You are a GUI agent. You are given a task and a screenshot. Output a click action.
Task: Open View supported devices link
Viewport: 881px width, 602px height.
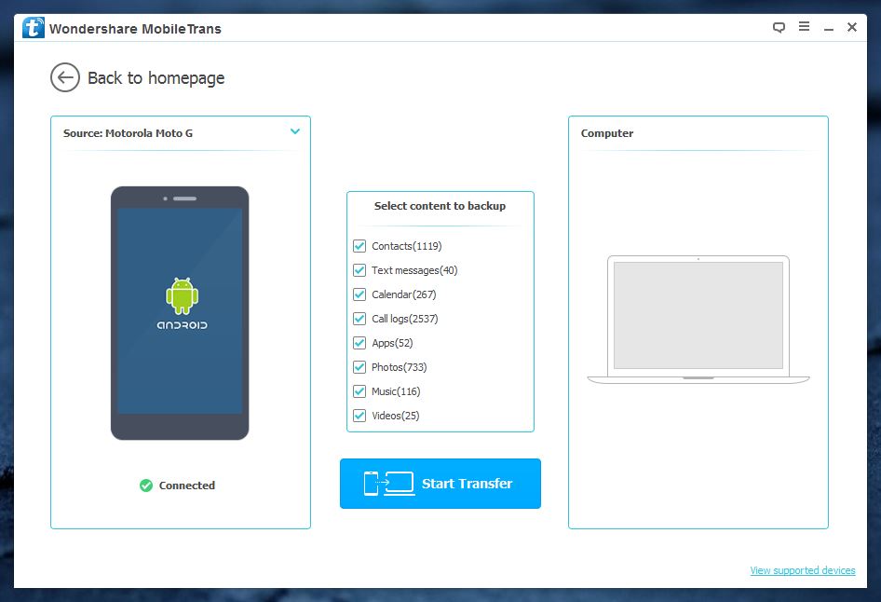(803, 570)
